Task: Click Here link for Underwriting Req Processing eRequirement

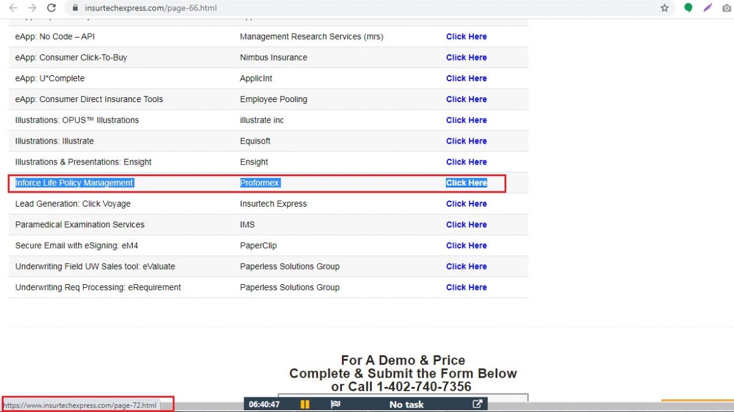Action: pos(466,287)
